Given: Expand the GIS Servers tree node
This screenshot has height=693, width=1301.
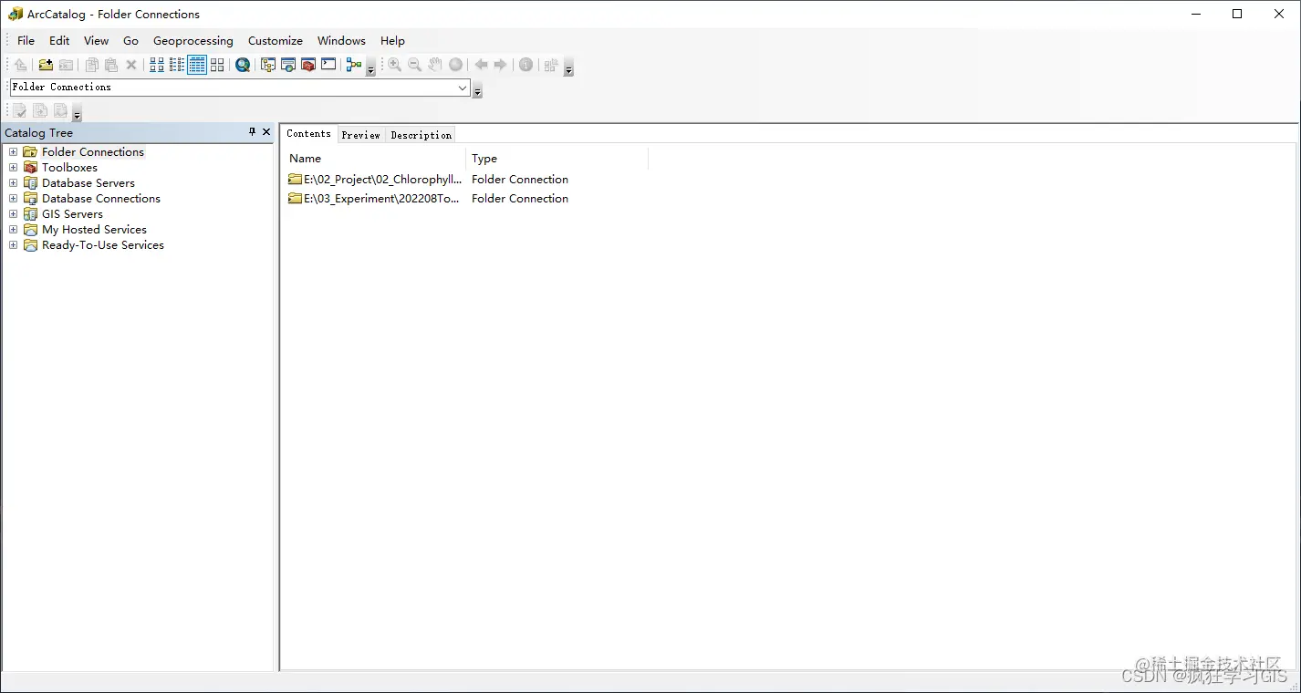Looking at the screenshot, I should tap(13, 214).
